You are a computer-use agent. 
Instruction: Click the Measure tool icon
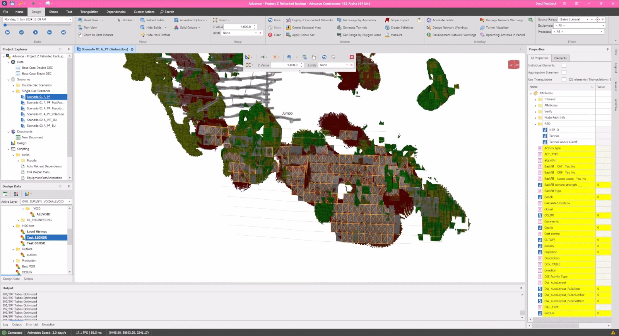(387, 35)
